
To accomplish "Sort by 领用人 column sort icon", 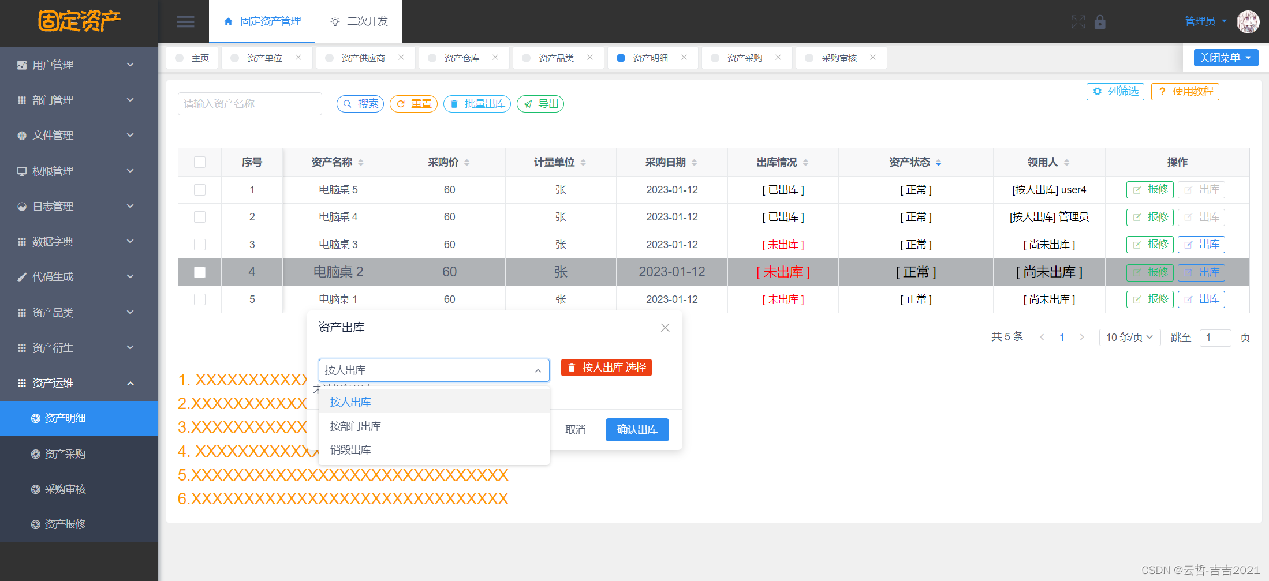I will [x=1067, y=163].
